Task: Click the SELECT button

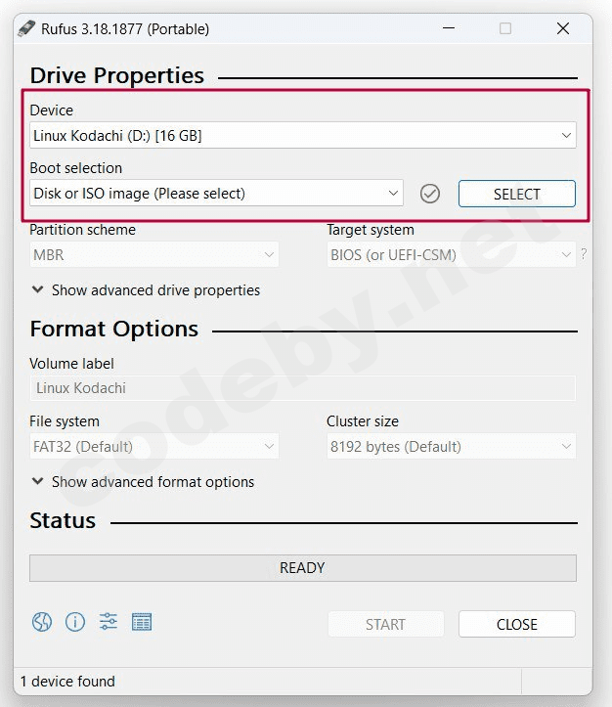Action: point(517,194)
